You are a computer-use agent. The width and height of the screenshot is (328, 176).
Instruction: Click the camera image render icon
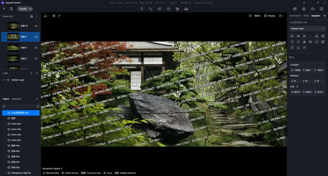tap(304, 9)
